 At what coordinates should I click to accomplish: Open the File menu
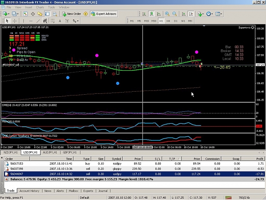[x=9, y=7]
